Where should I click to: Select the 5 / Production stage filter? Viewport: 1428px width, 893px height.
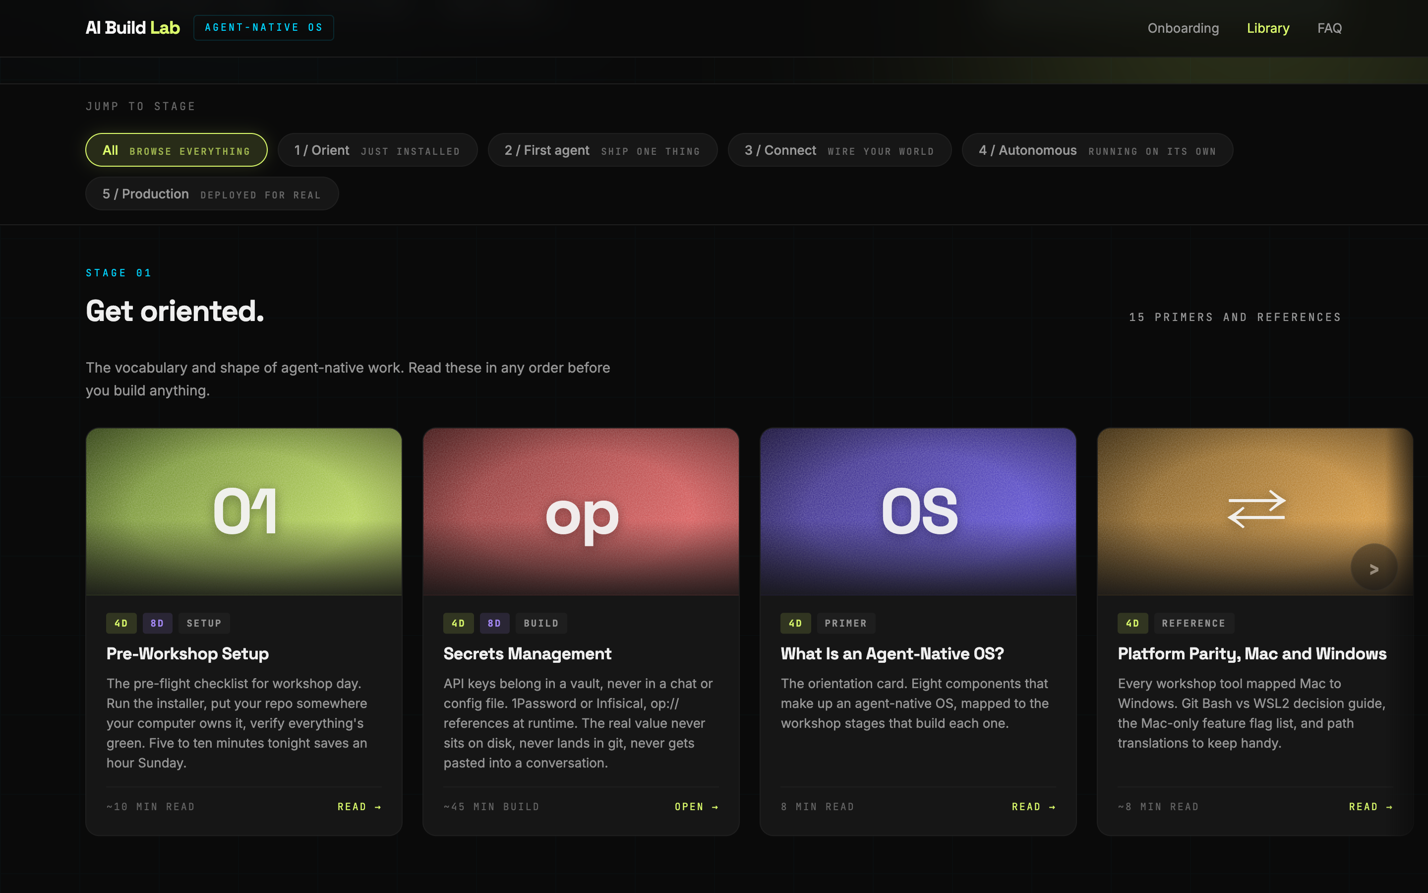coord(212,193)
